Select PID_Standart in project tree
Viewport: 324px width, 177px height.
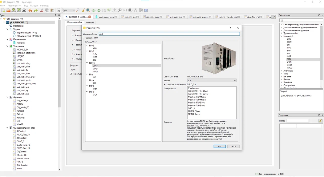tap(22, 165)
